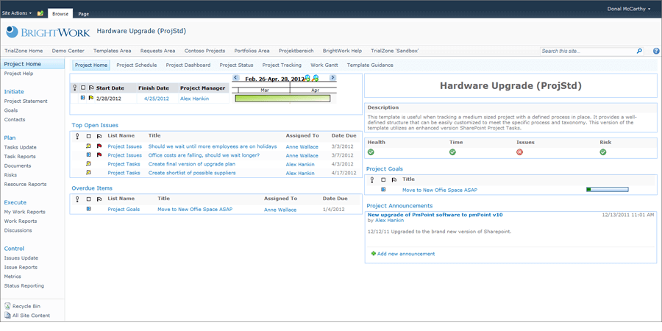Open the Project Dashboard tab
This screenshot has height=331, width=662.
tap(188, 65)
